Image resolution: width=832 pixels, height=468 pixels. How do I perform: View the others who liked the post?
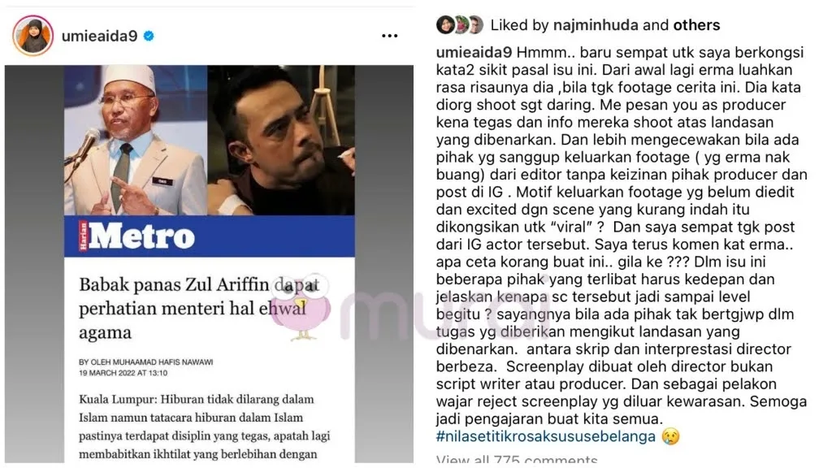click(x=696, y=25)
